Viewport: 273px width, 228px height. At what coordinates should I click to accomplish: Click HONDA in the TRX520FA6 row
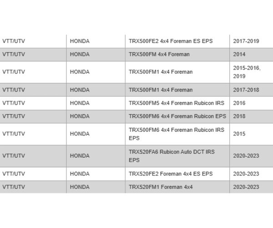pos(80,156)
